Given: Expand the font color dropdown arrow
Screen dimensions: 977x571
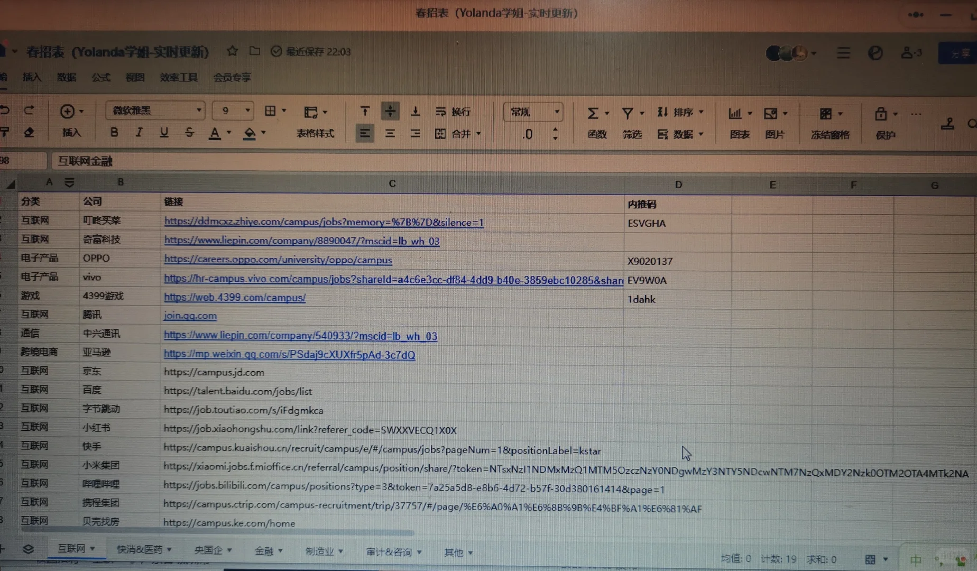Looking at the screenshot, I should click(x=229, y=133).
